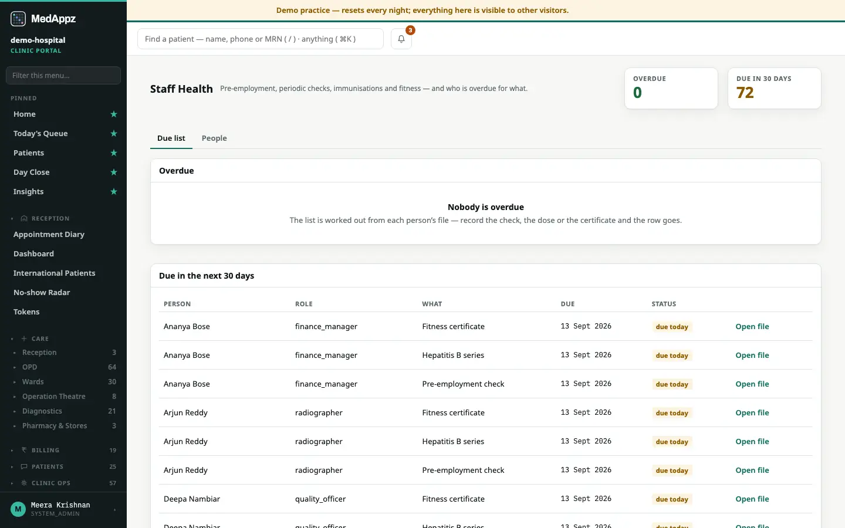Click the STATUS column header
The width and height of the screenshot is (845, 528).
tap(664, 304)
